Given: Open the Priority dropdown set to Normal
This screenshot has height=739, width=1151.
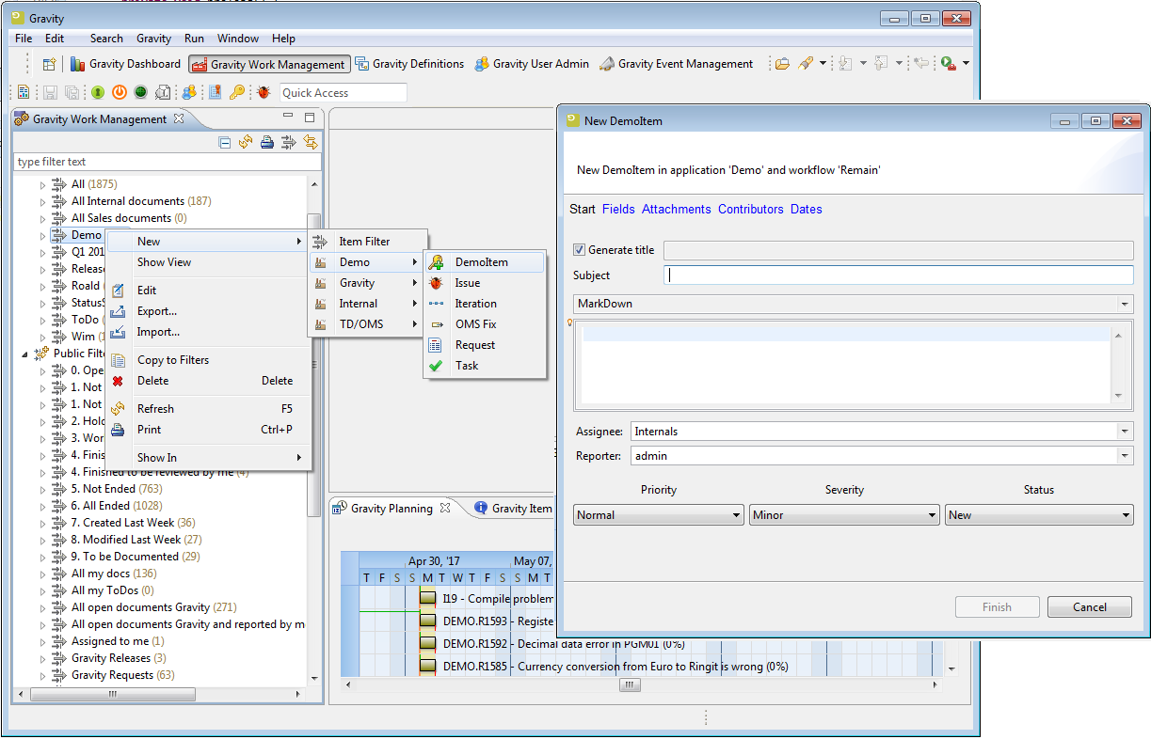Looking at the screenshot, I should [x=658, y=515].
